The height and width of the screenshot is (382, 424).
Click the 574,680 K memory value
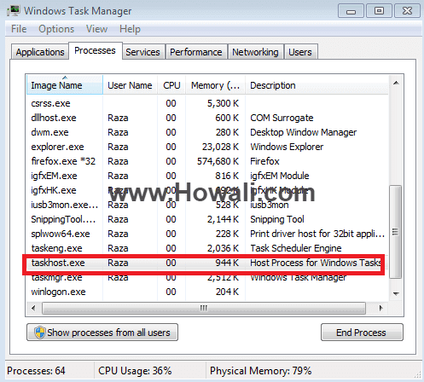pos(218,161)
